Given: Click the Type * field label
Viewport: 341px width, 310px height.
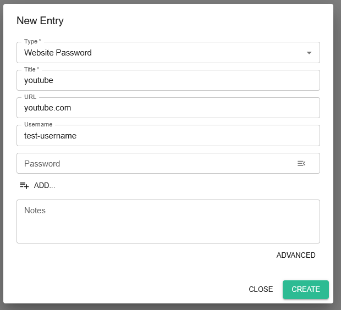Looking at the screenshot, I should [32, 41].
